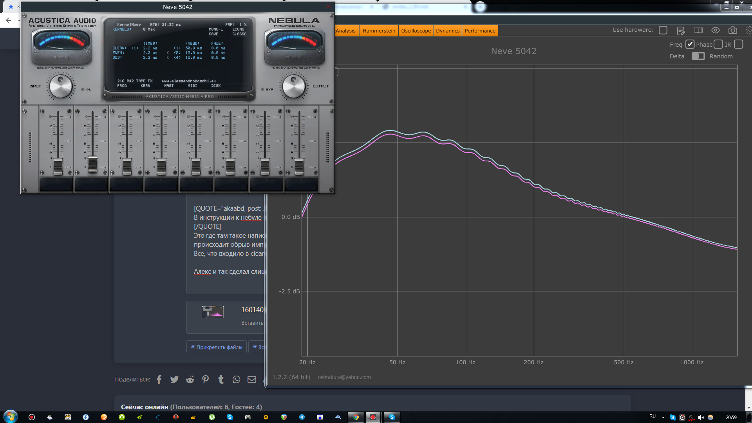Viewport: 752px width, 423px height.
Task: Open Chrome from the taskbar
Action: click(356, 417)
